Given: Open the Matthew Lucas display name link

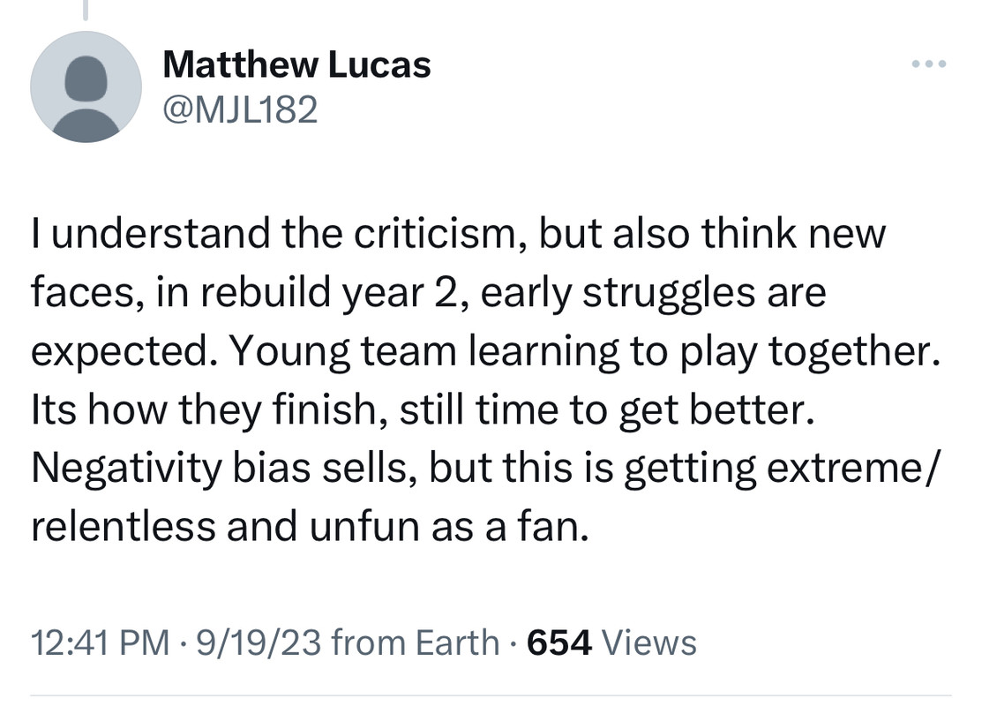Looking at the screenshot, I should pyautogui.click(x=296, y=64).
